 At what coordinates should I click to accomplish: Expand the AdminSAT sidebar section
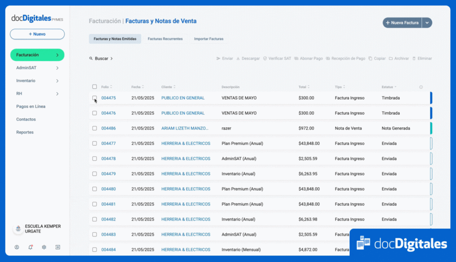(57, 68)
